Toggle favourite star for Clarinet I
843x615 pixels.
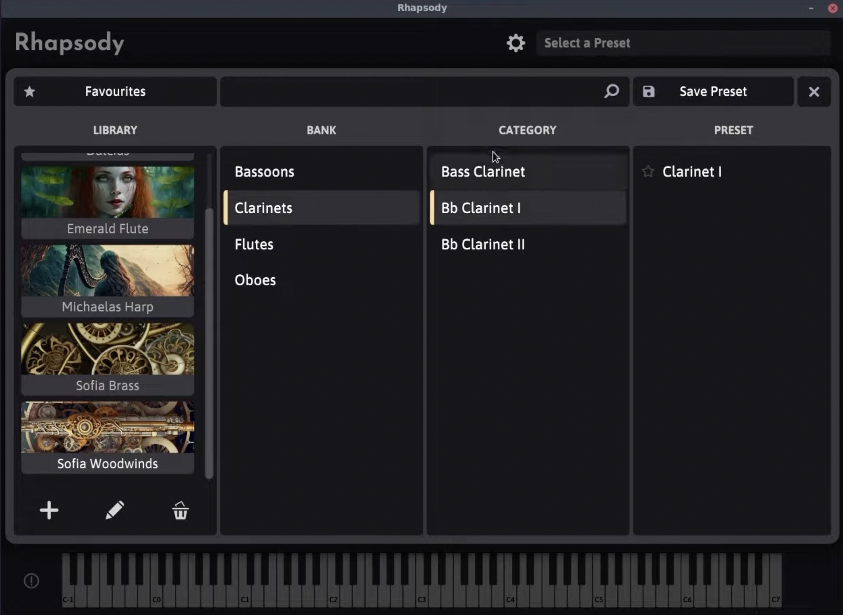(648, 171)
